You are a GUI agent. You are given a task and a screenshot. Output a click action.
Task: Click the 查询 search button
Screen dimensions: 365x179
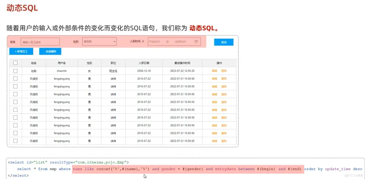(x=224, y=42)
